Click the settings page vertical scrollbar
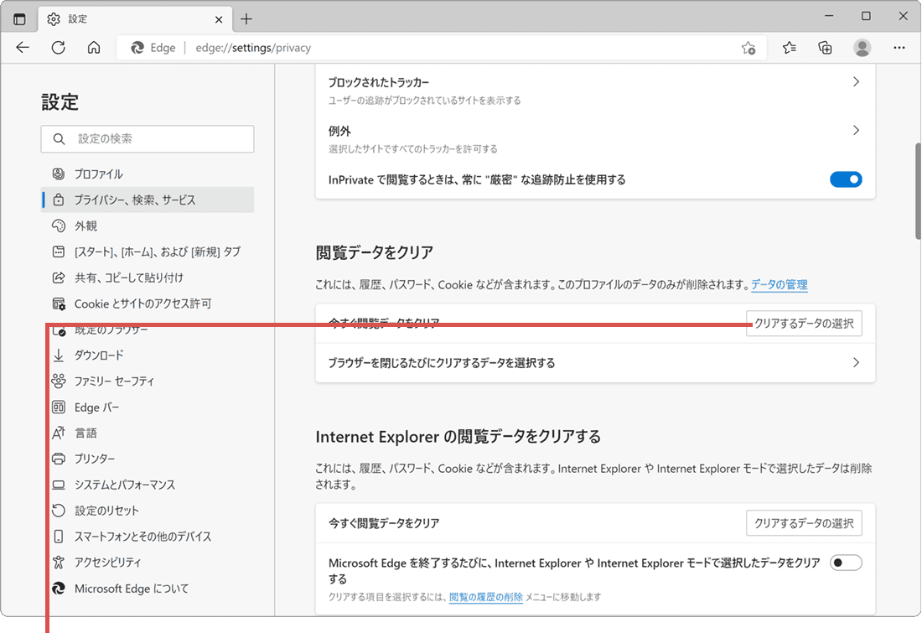The height and width of the screenshot is (633, 922). click(917, 191)
